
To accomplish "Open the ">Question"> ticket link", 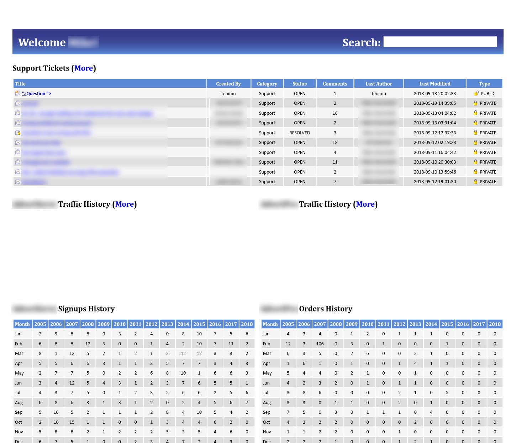I will tap(36, 93).
